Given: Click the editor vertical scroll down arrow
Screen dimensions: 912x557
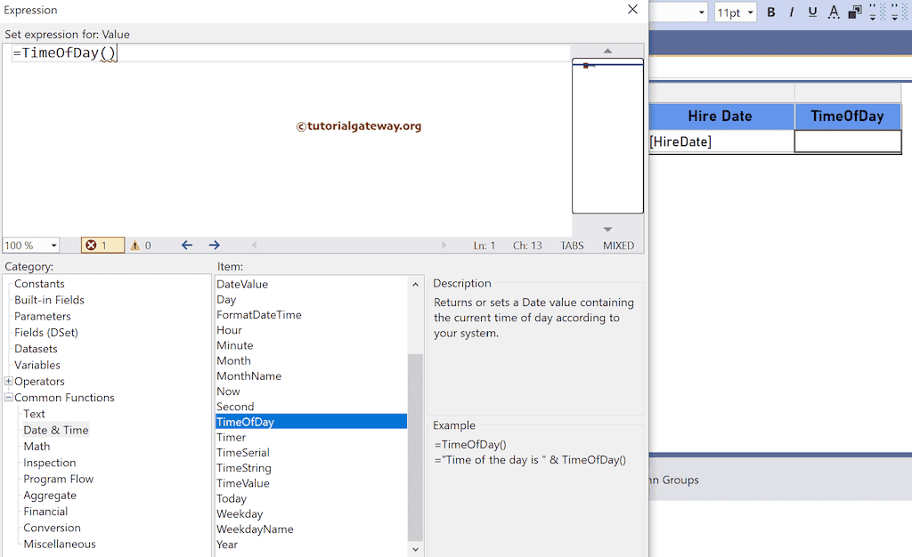Looking at the screenshot, I should point(607,230).
